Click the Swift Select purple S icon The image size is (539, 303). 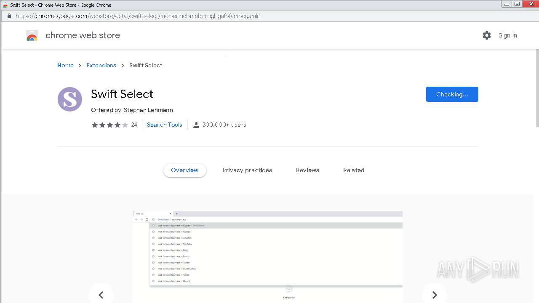tap(70, 99)
